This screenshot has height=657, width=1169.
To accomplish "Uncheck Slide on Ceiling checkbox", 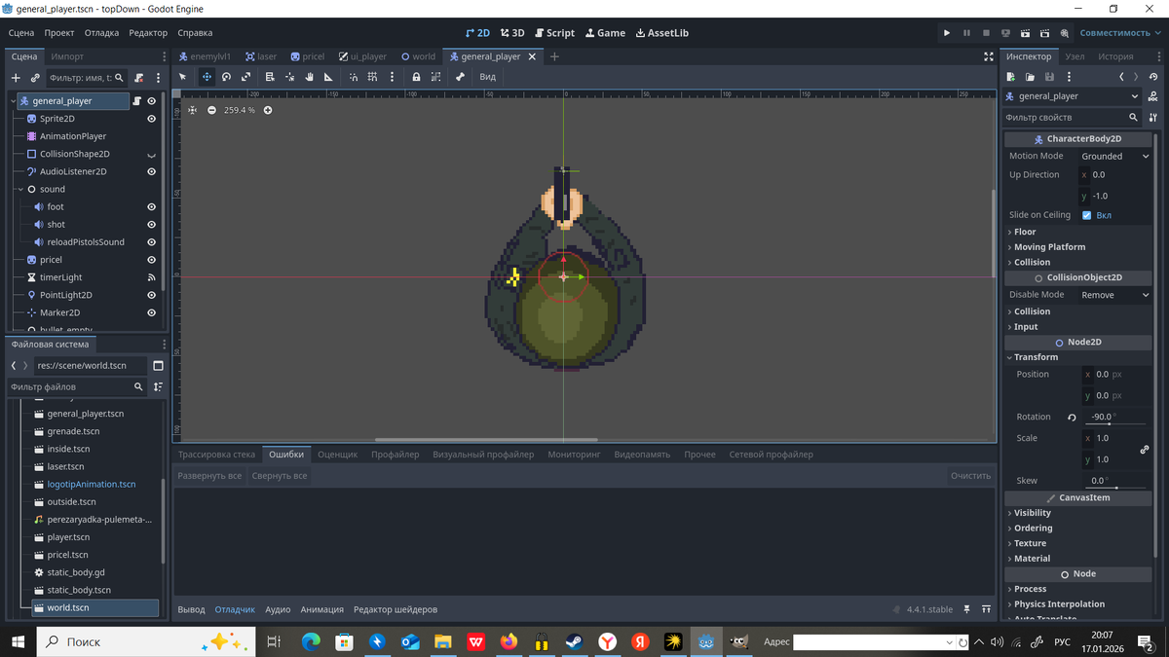I will [x=1087, y=215].
